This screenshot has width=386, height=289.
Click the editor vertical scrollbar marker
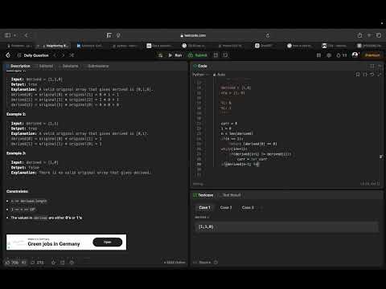tap(380, 157)
